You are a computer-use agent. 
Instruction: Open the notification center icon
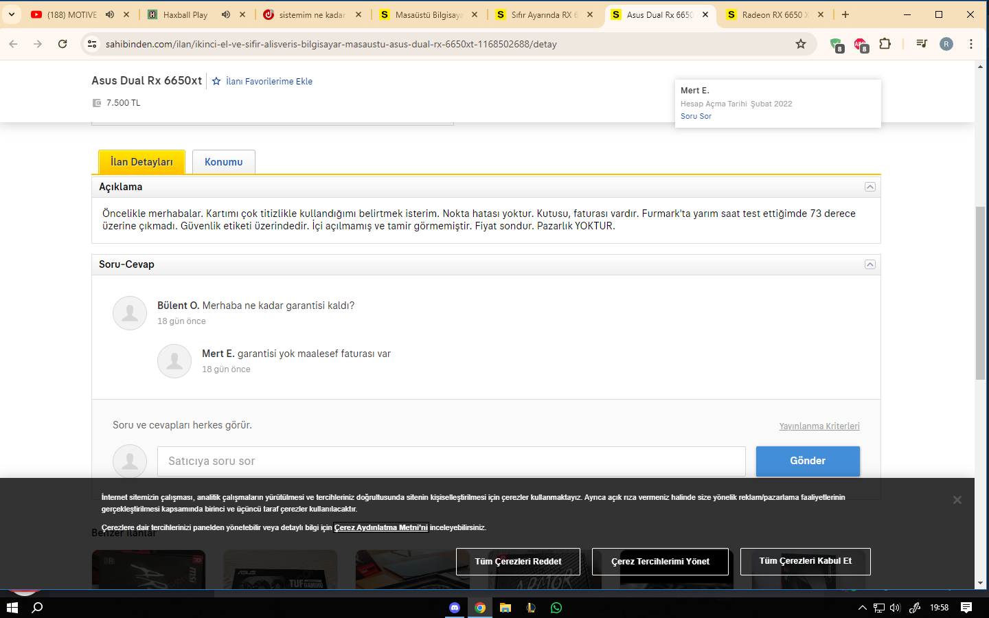pyautogui.click(x=966, y=608)
